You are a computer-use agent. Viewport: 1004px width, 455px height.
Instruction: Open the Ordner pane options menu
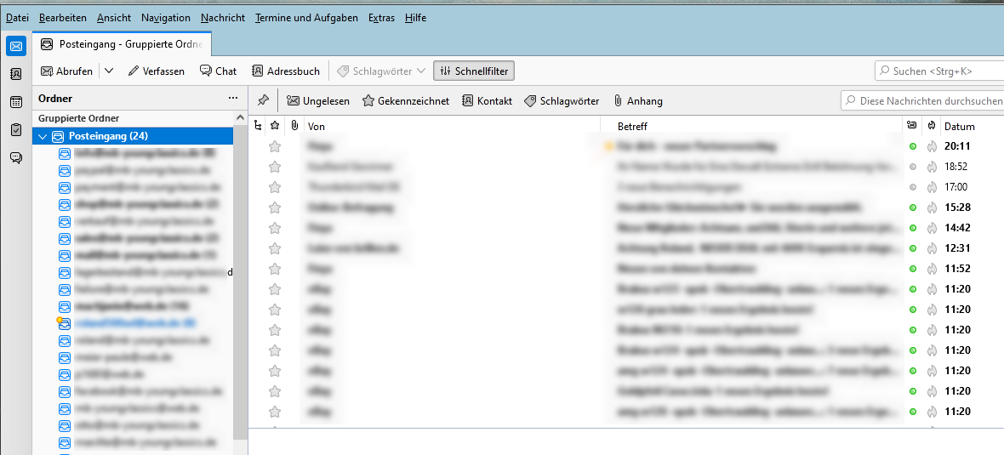[x=232, y=98]
